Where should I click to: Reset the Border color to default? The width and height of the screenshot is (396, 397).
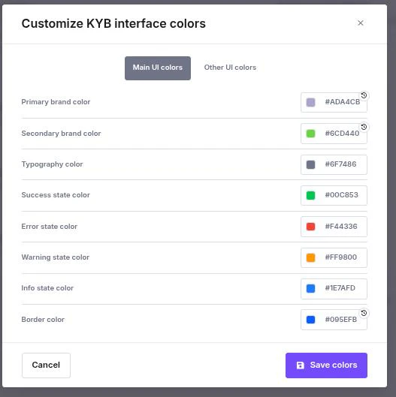(x=364, y=313)
